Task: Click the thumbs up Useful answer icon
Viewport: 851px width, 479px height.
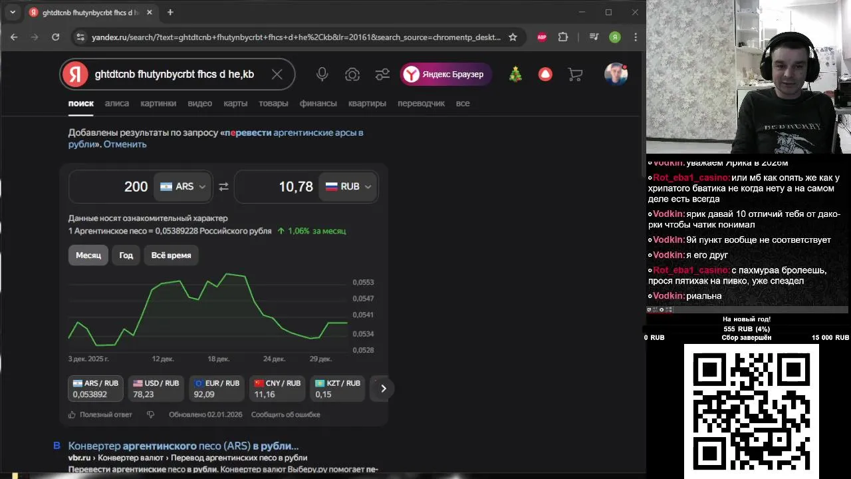Action: click(72, 414)
